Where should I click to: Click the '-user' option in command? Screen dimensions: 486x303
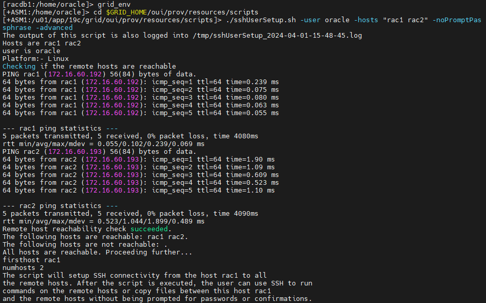[x=310, y=20]
